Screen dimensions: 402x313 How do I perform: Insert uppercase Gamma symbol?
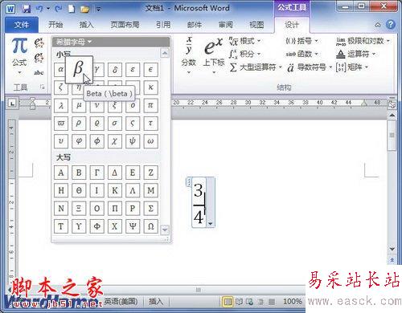96,173
